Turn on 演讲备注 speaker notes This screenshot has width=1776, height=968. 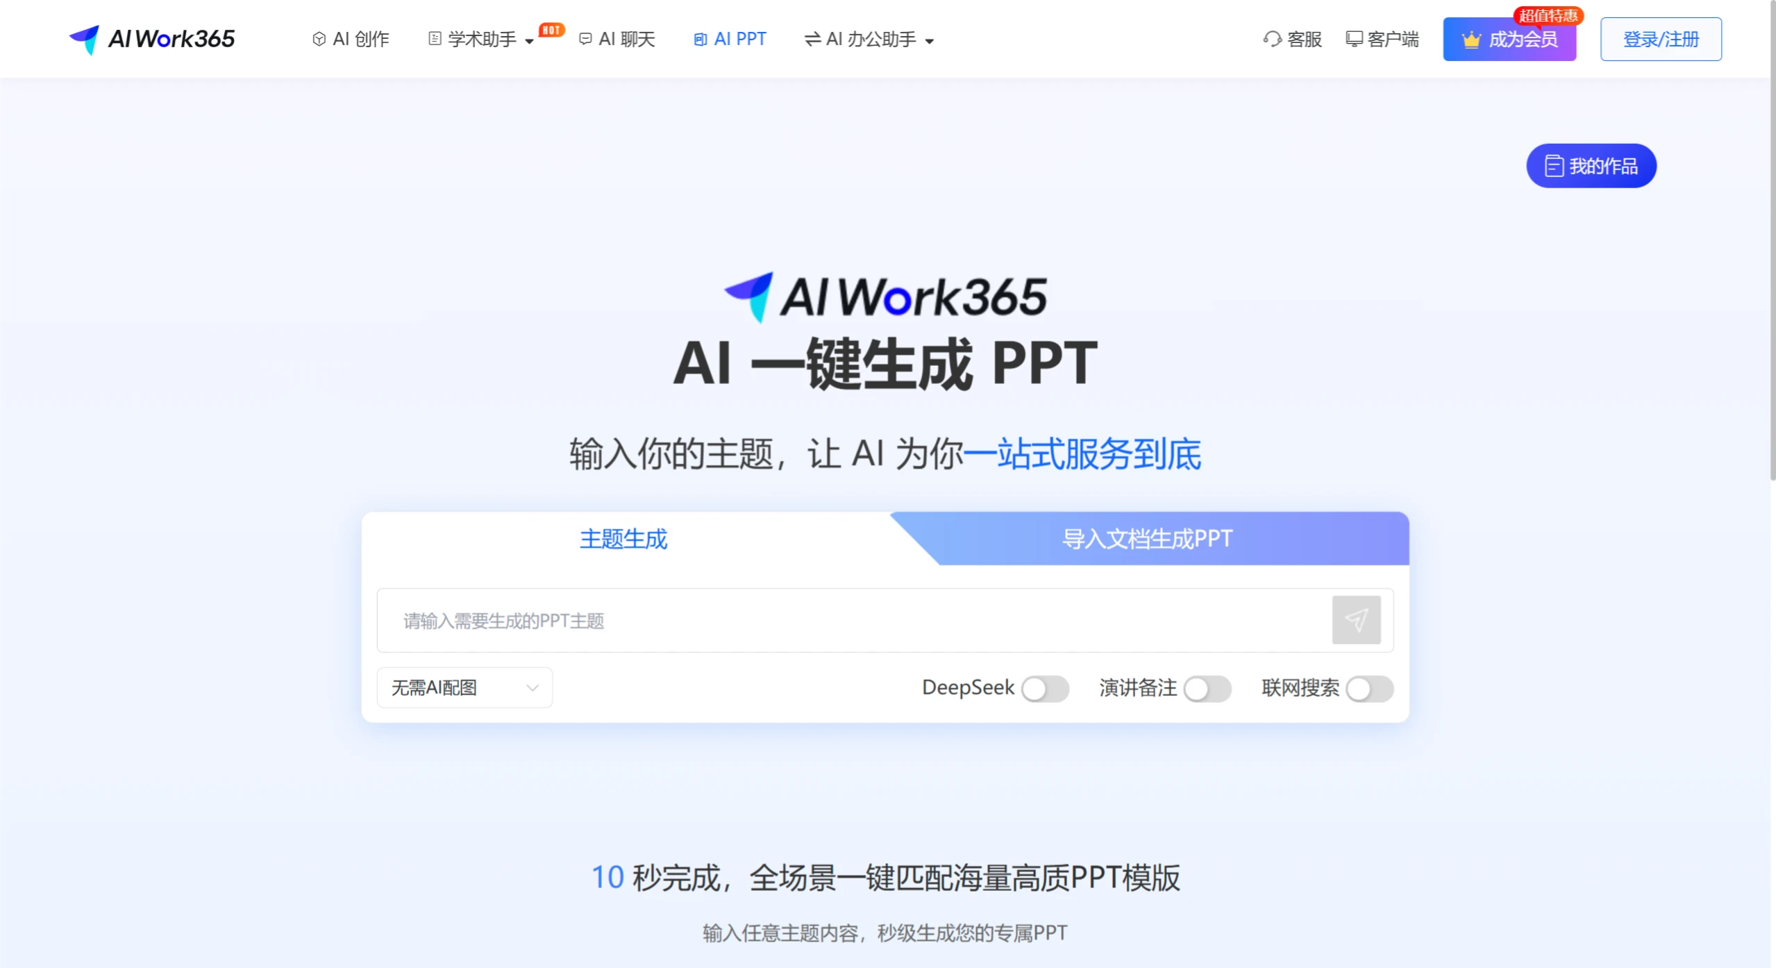tap(1207, 688)
